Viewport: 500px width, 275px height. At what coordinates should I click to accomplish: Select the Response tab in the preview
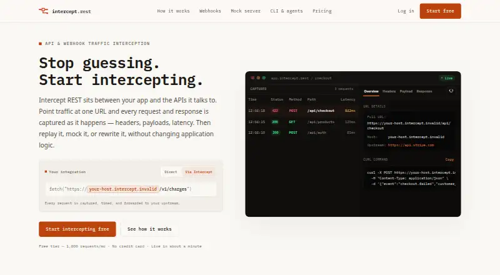[x=424, y=91]
